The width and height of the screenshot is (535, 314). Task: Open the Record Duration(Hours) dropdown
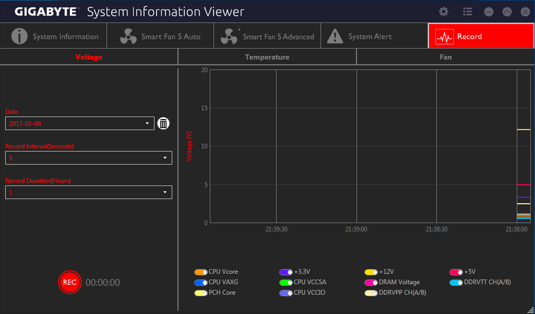(x=89, y=192)
